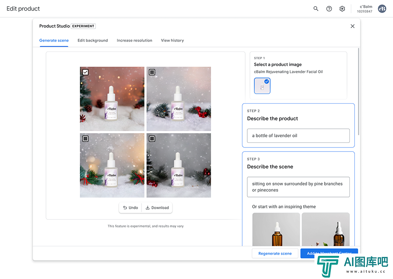The image size is (393, 279).
Task: Click the 'This feature is experimental' notice
Action: pyautogui.click(x=146, y=226)
